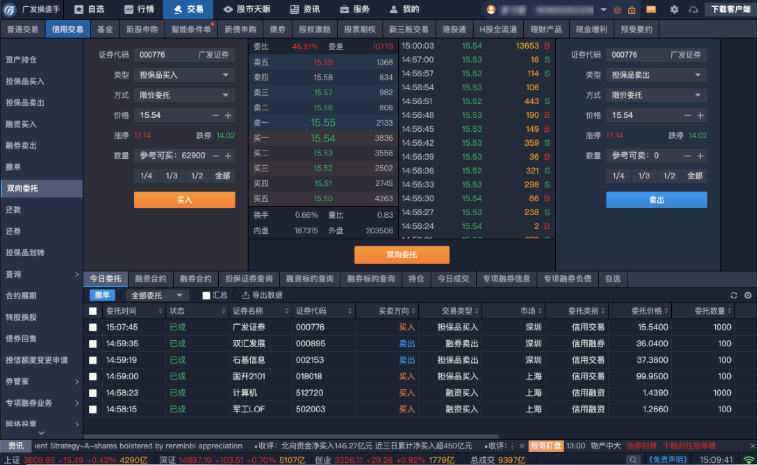Open the 全部委托 filter dropdown

(156, 296)
